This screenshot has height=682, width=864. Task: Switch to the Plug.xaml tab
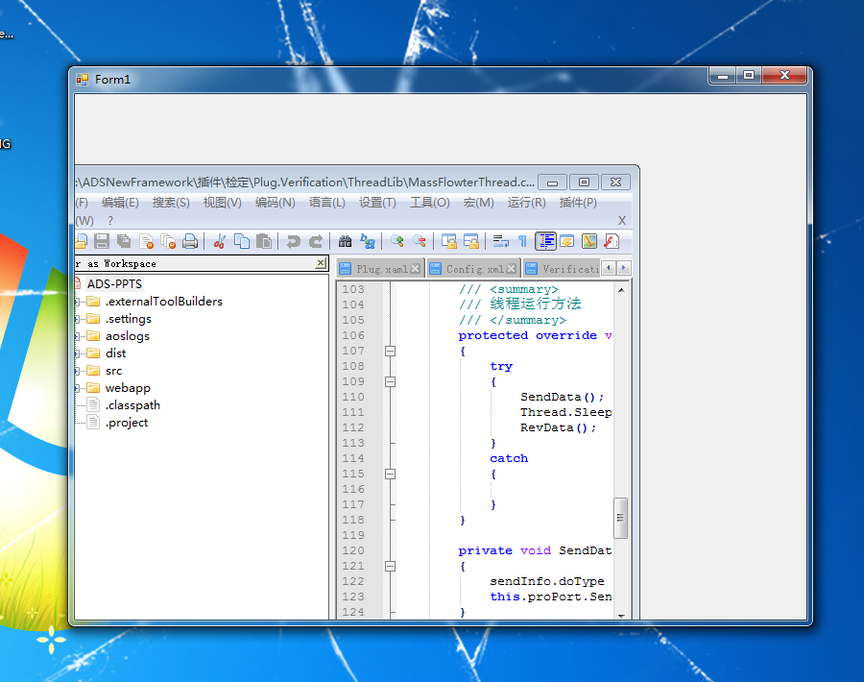[381, 269]
